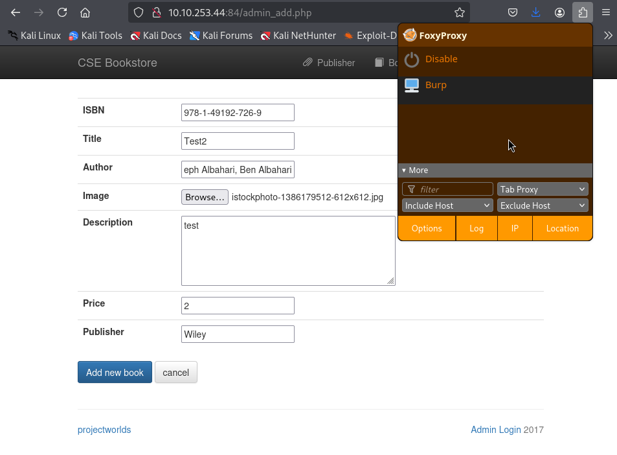This screenshot has height=455, width=617.
Task: Open the FoxyProxy Options tab
Action: [x=427, y=229]
